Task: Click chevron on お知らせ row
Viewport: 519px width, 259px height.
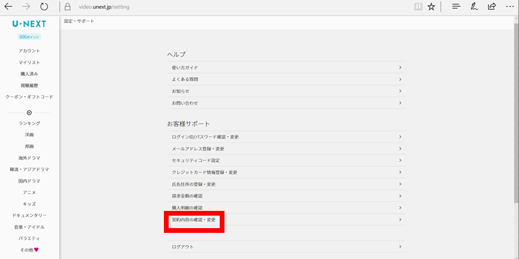Action: pos(400,91)
